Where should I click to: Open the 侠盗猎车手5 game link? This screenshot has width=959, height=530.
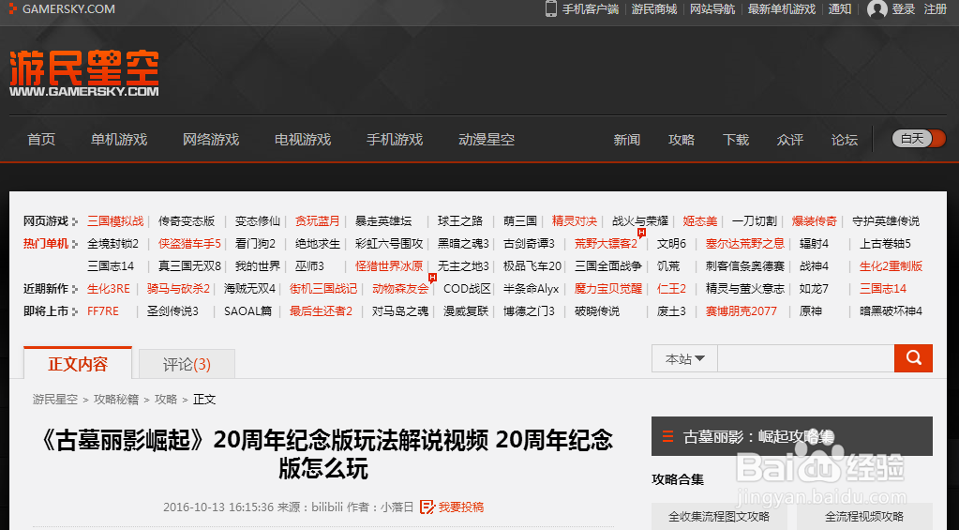click(x=189, y=244)
